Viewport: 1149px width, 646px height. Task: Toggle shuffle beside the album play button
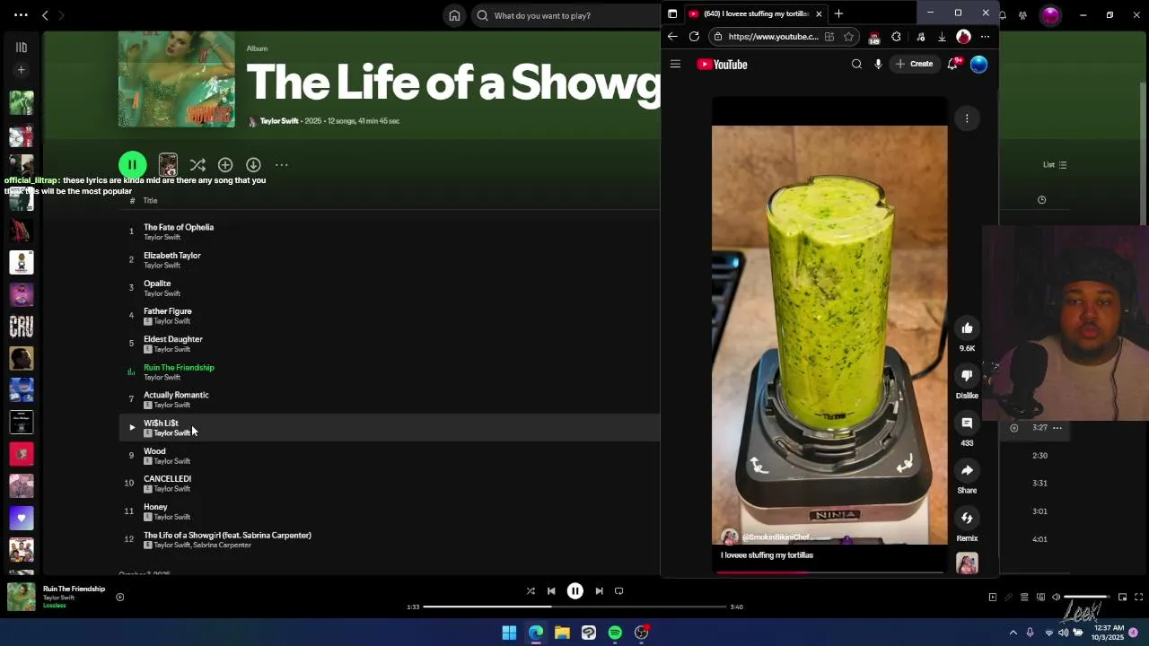pyautogui.click(x=197, y=165)
